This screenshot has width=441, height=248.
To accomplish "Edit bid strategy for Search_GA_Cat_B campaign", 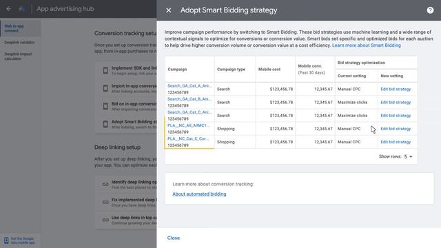I will pos(396,103).
